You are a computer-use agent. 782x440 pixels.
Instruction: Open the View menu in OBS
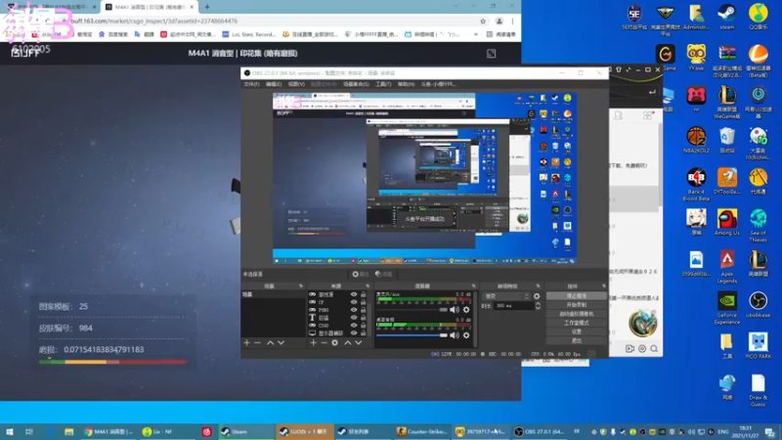296,84
